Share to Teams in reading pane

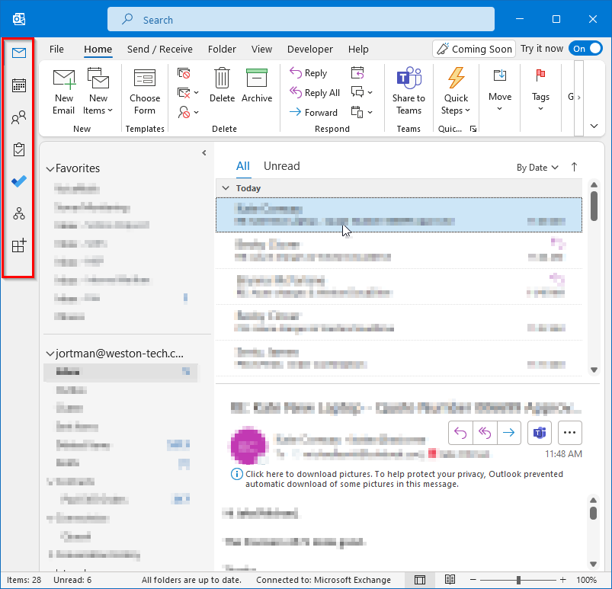540,433
